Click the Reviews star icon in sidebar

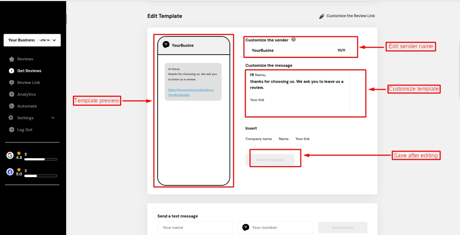point(11,59)
